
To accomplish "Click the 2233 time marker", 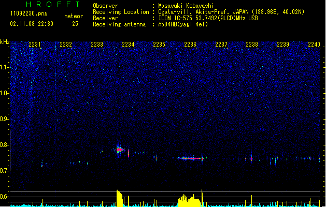I will [x=97, y=45].
